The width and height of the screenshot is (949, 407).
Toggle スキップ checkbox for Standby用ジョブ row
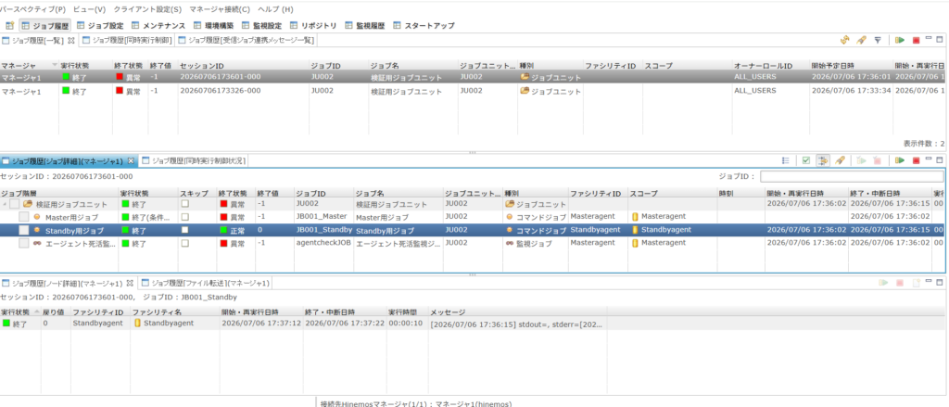pyautogui.click(x=185, y=230)
